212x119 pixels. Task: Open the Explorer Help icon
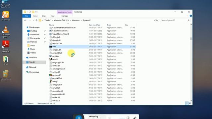[x=191, y=16]
